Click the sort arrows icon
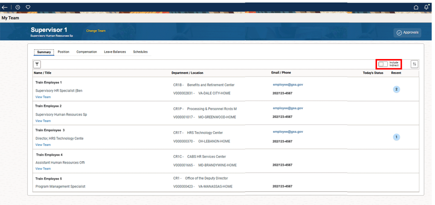435x205 pixels. (414, 64)
